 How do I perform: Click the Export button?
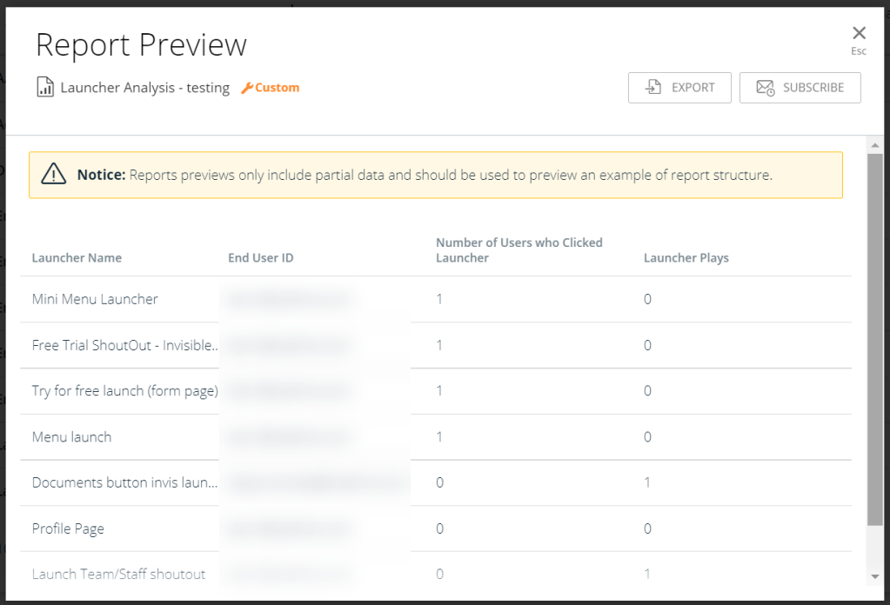[679, 88]
